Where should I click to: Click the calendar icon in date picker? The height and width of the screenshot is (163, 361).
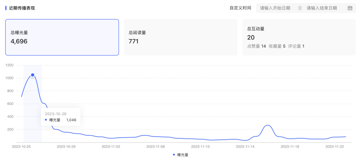pos(350,8)
